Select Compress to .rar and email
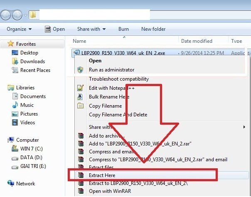Viewport: 251px width, 197px height. click(158, 160)
